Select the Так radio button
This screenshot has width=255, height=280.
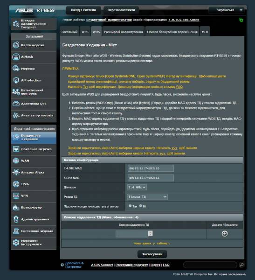(130, 206)
